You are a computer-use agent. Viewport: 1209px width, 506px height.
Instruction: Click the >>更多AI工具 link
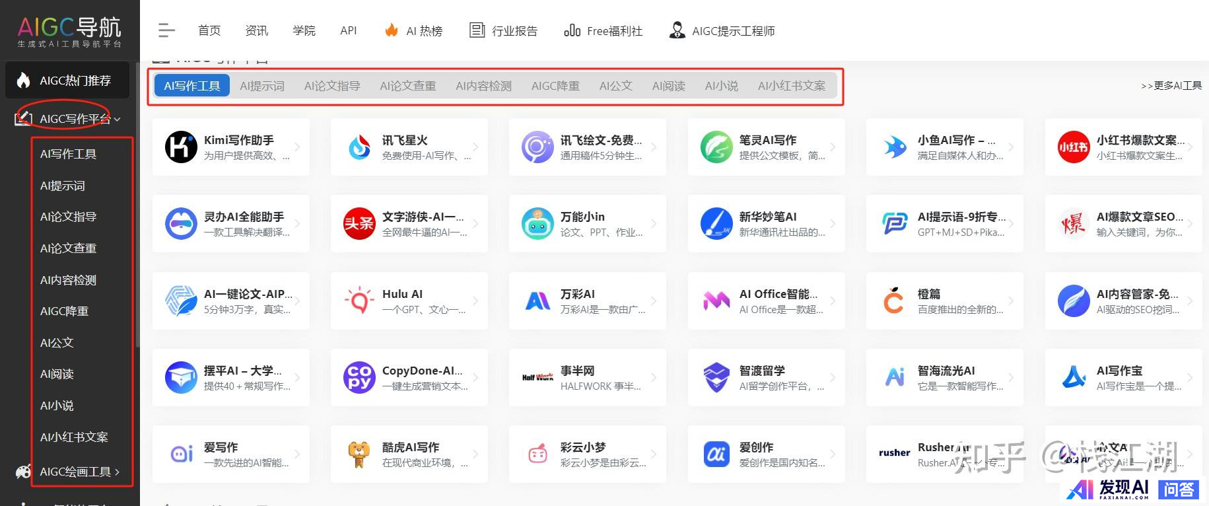pyautogui.click(x=1171, y=86)
